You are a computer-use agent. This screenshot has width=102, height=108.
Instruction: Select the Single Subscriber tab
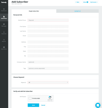pyautogui.click(x=34, y=11)
